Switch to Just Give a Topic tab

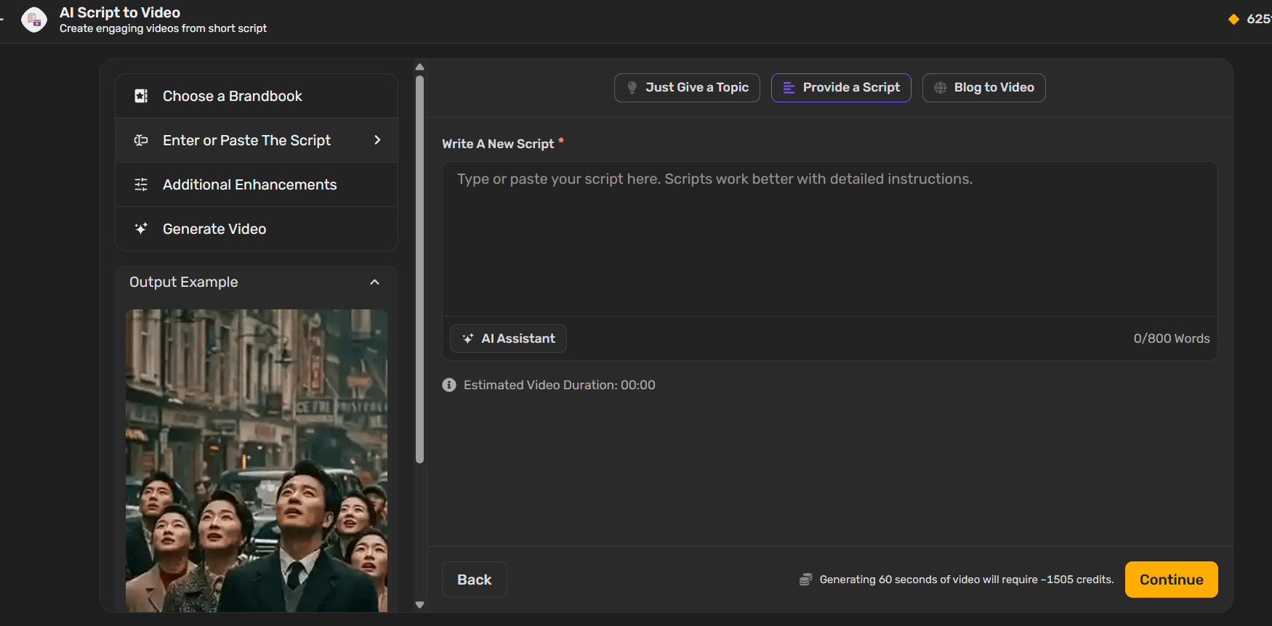687,88
